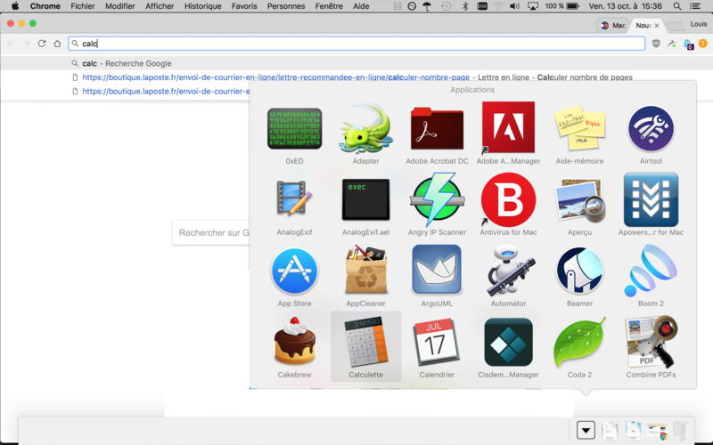Launch the Adapter app
The width and height of the screenshot is (713, 445).
click(x=365, y=129)
